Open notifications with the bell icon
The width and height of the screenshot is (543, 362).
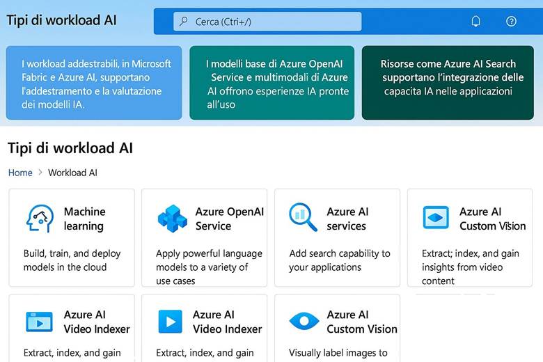tap(476, 22)
